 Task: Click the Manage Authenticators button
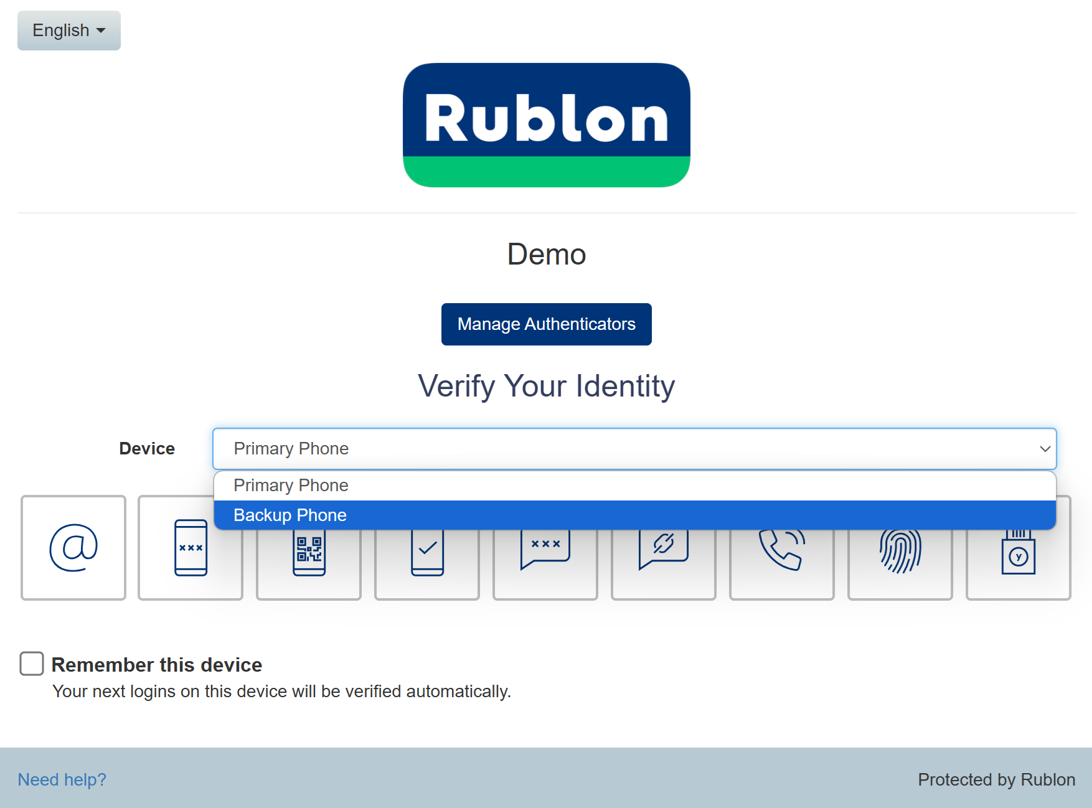tap(546, 324)
